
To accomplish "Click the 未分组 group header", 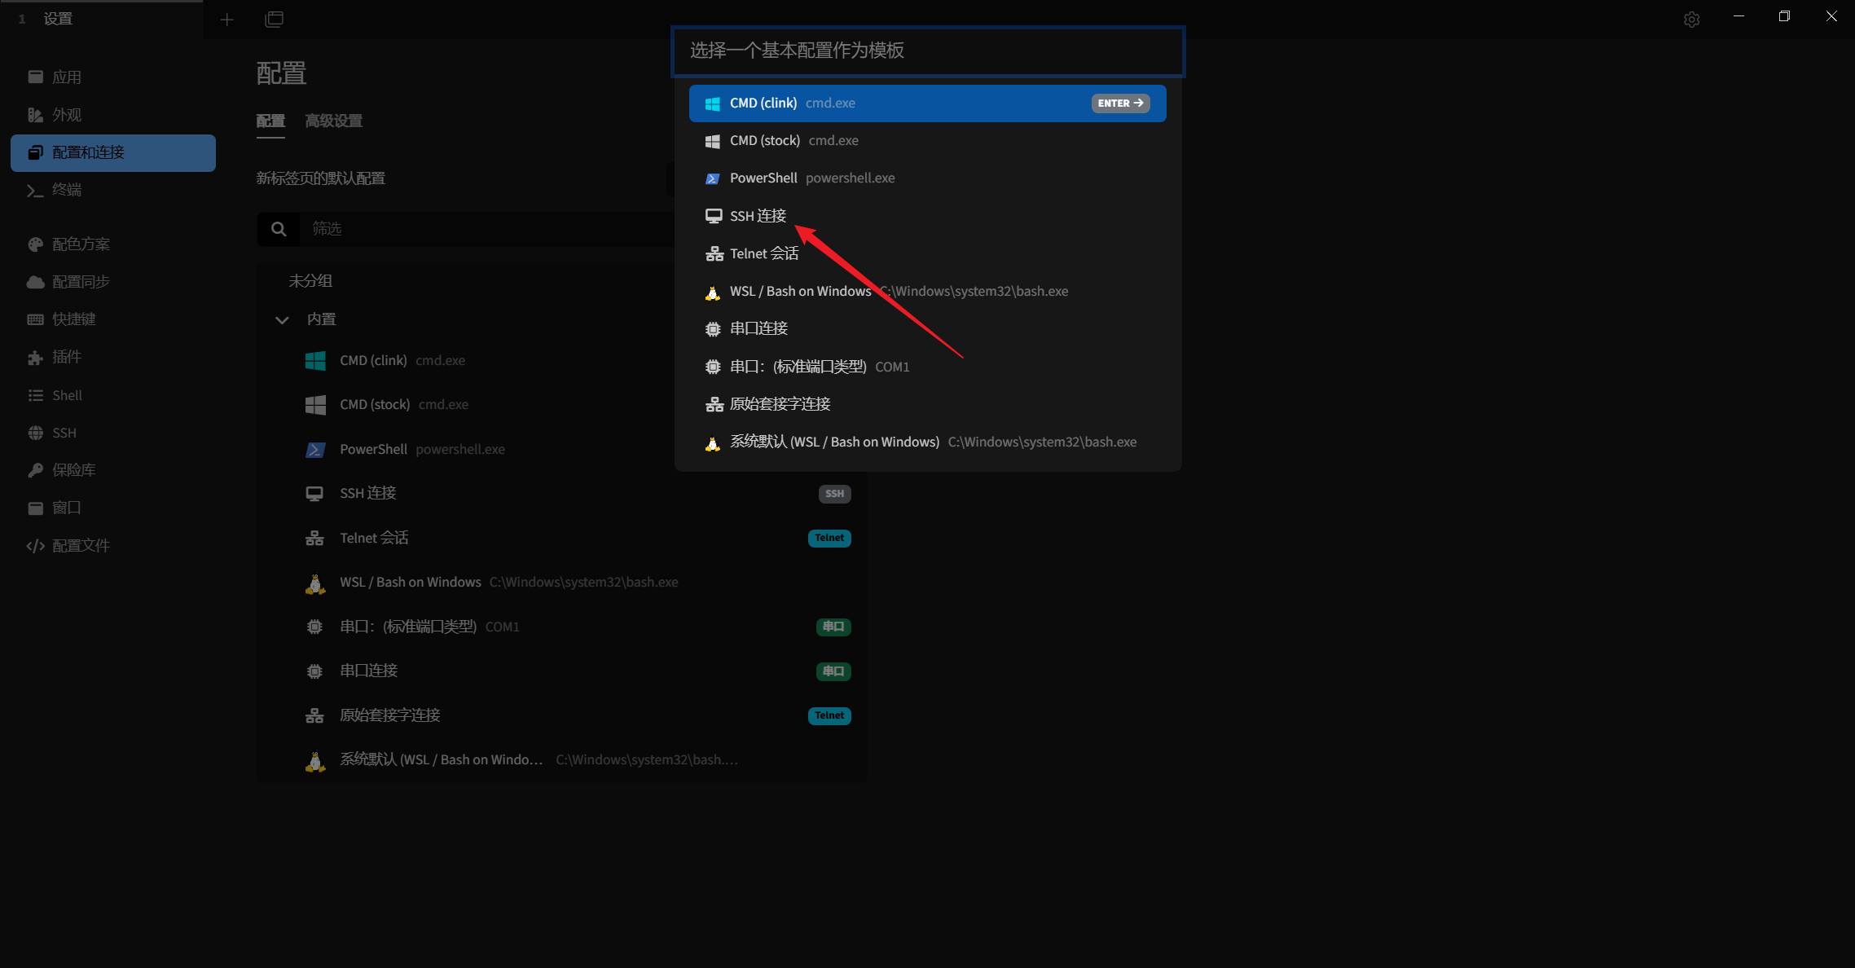I will pos(310,281).
